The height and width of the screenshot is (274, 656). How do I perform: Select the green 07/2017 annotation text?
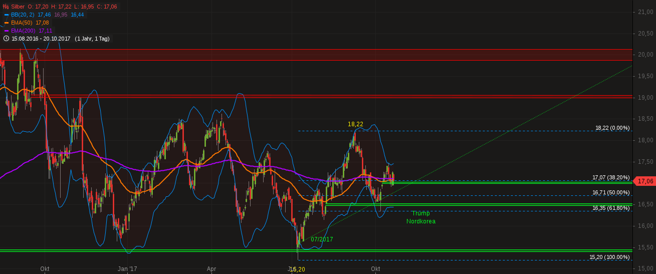[x=322, y=239]
